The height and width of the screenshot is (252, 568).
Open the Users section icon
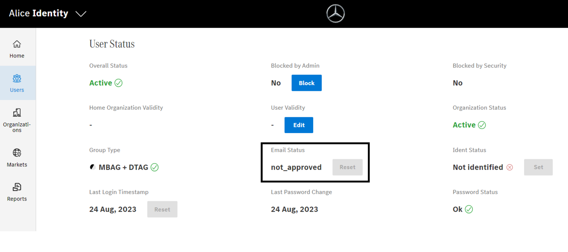pyautogui.click(x=17, y=78)
